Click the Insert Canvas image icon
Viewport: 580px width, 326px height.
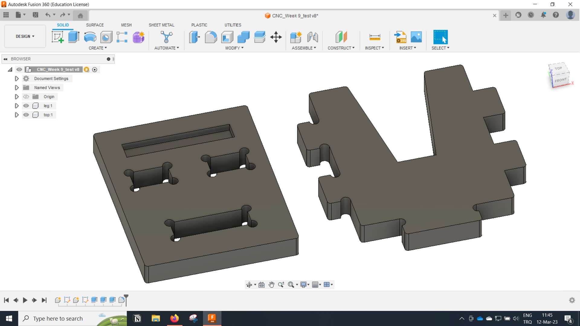(x=416, y=37)
